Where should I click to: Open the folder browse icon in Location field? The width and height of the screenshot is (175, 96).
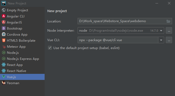pyautogui.click(x=168, y=21)
